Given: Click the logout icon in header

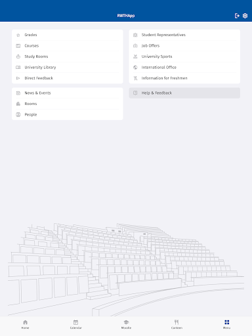Looking at the screenshot, I should (237, 16).
